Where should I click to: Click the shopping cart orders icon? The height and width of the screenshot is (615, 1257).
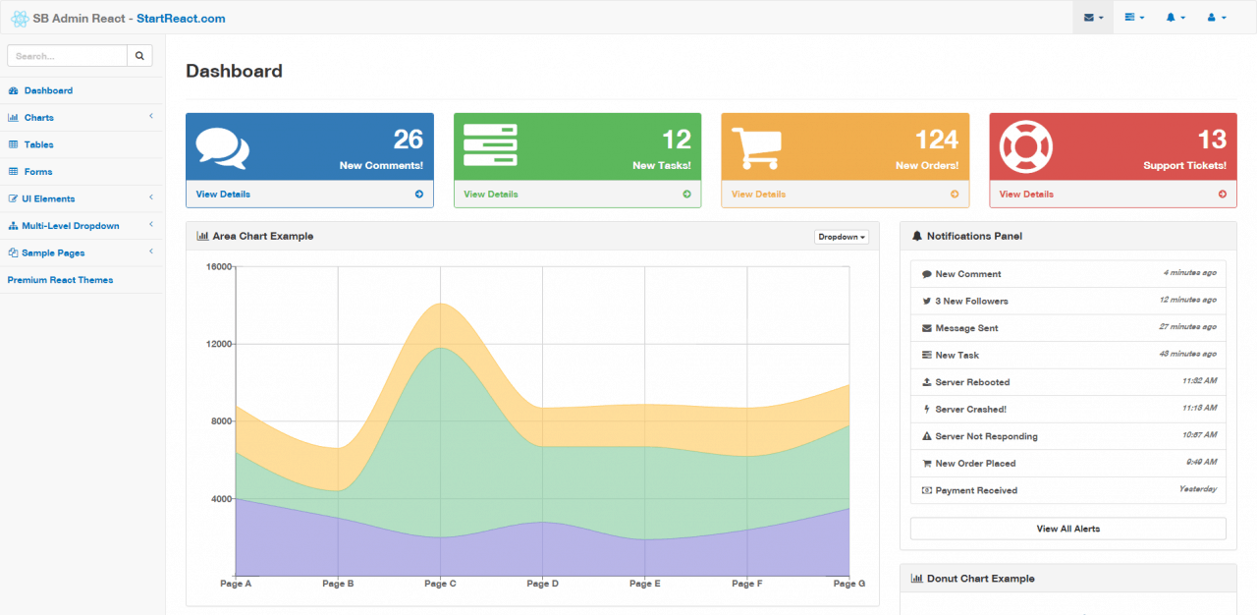[756, 149]
